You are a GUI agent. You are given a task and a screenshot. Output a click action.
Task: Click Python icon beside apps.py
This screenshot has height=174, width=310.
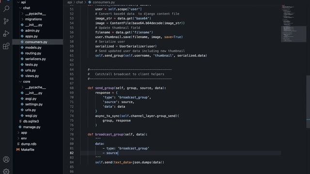[22, 36]
